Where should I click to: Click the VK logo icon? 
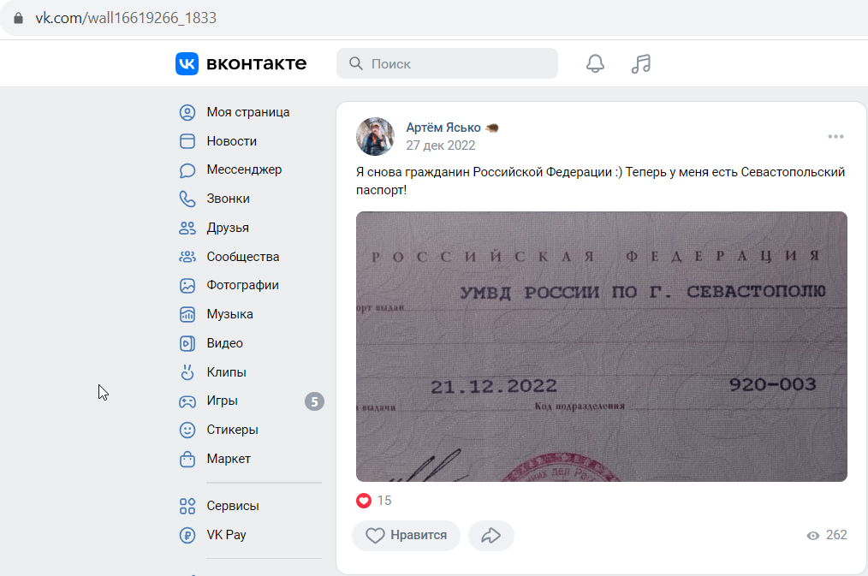[187, 63]
